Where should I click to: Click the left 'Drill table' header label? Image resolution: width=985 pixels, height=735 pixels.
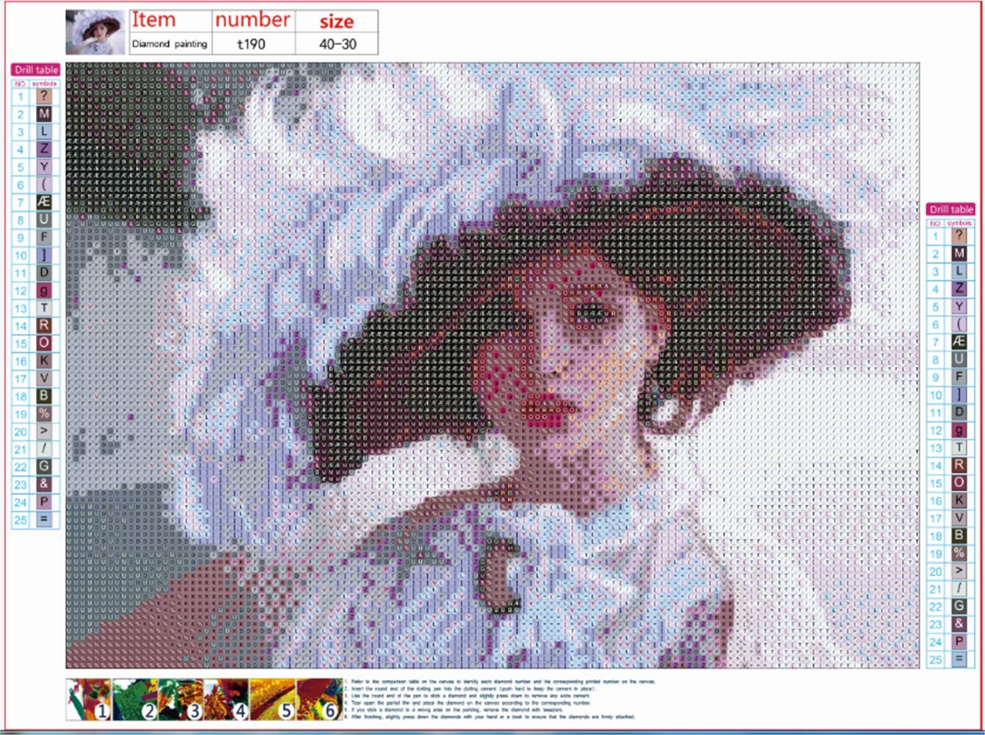pos(35,70)
